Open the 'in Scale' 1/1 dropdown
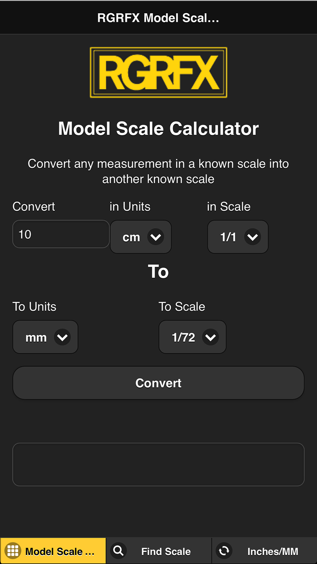This screenshot has width=317, height=564. (238, 237)
